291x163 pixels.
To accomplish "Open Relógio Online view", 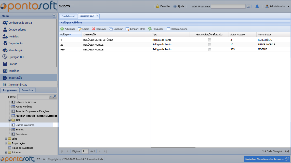I will pyautogui.click(x=177, y=29).
